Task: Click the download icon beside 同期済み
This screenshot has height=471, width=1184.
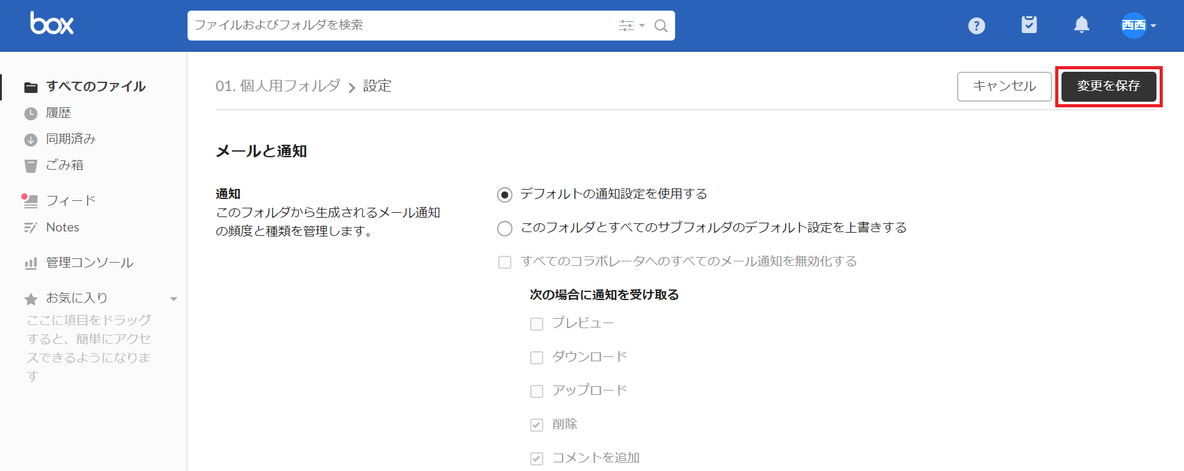Action: pyautogui.click(x=31, y=140)
